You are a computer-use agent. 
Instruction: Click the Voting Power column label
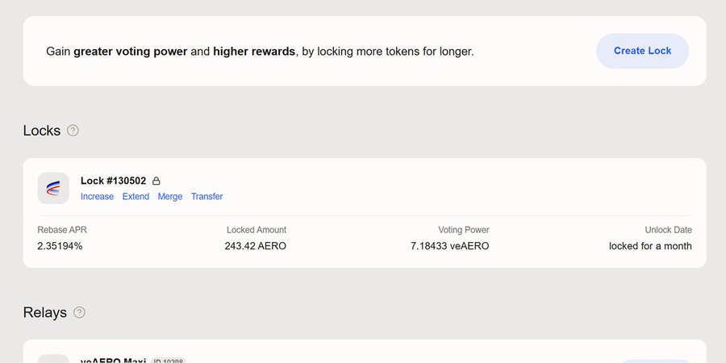(x=464, y=230)
